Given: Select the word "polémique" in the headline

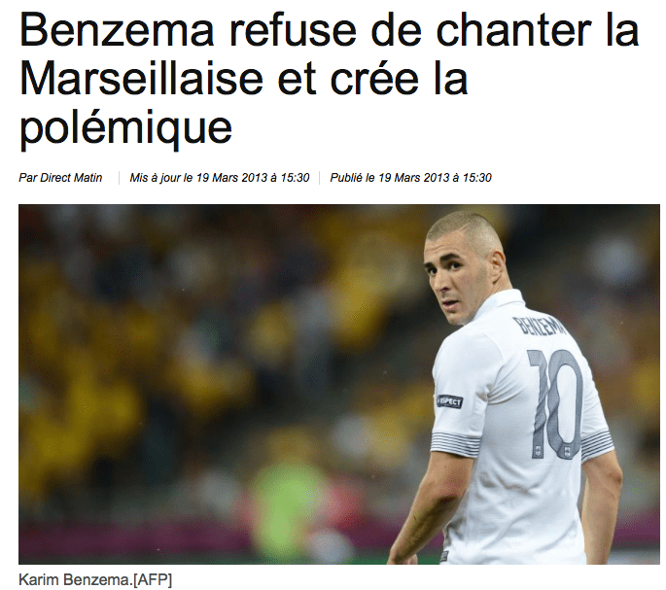Looking at the screenshot, I should pyautogui.click(x=125, y=128).
